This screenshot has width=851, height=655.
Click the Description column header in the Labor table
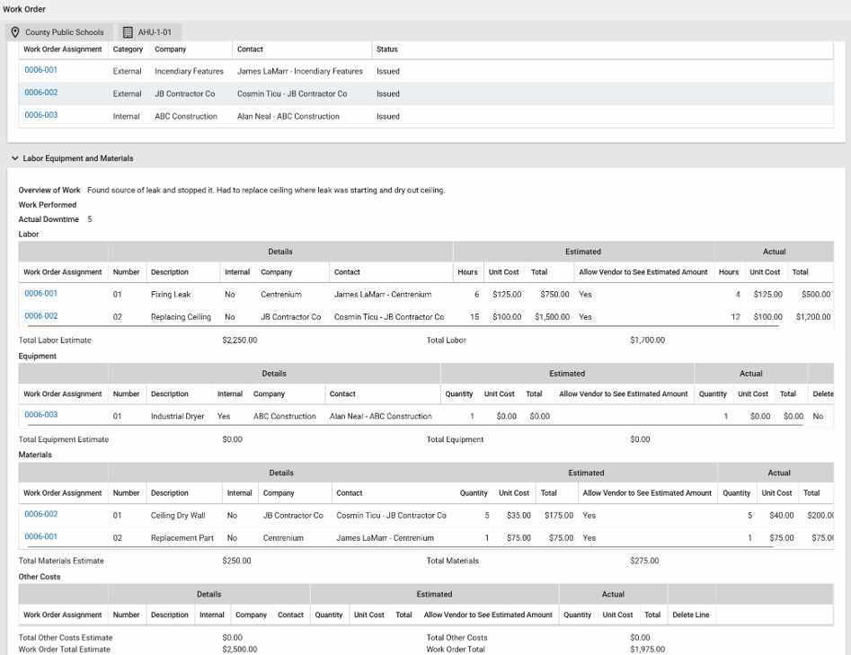click(169, 272)
